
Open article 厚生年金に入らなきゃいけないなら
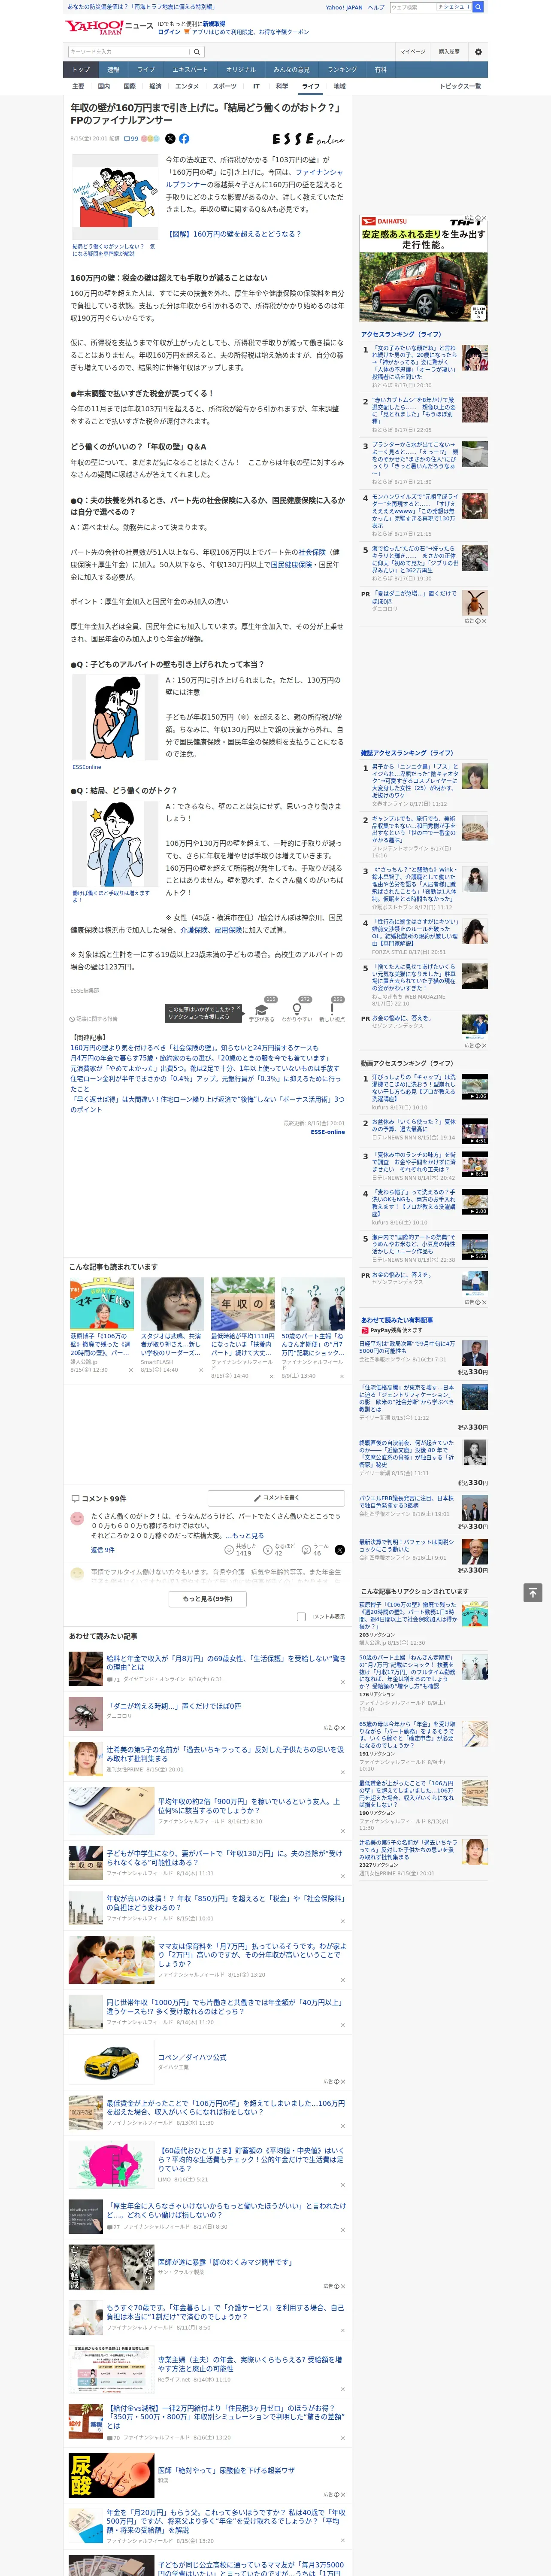tap(227, 2210)
